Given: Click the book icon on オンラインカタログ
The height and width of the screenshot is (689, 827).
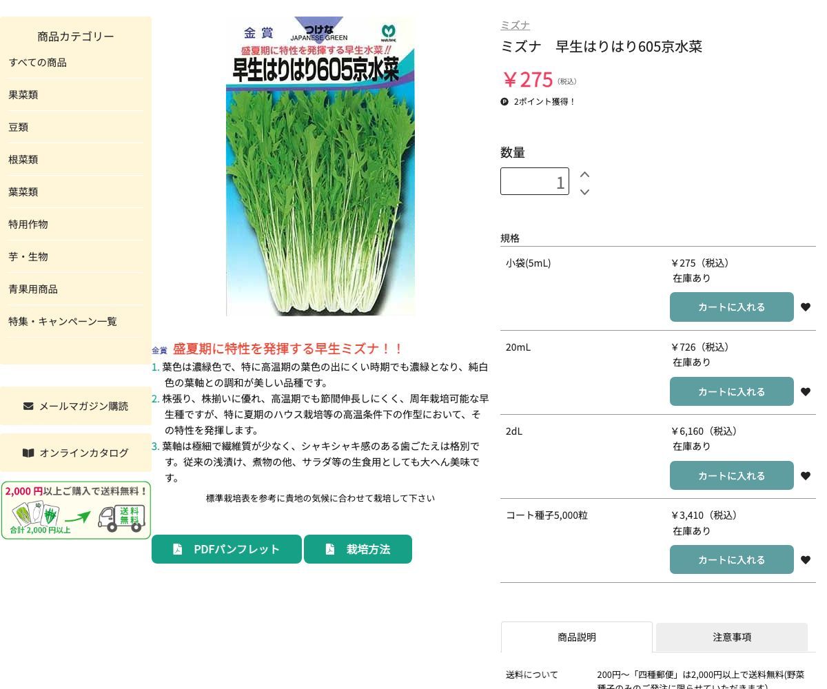Looking at the screenshot, I should tap(28, 453).
